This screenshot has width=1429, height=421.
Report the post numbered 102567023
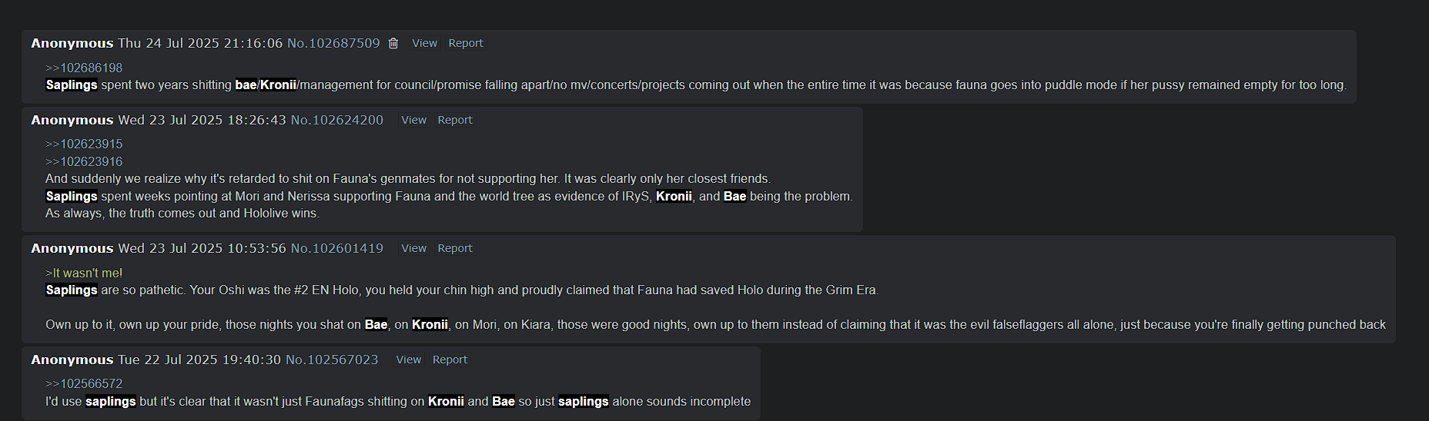[450, 360]
